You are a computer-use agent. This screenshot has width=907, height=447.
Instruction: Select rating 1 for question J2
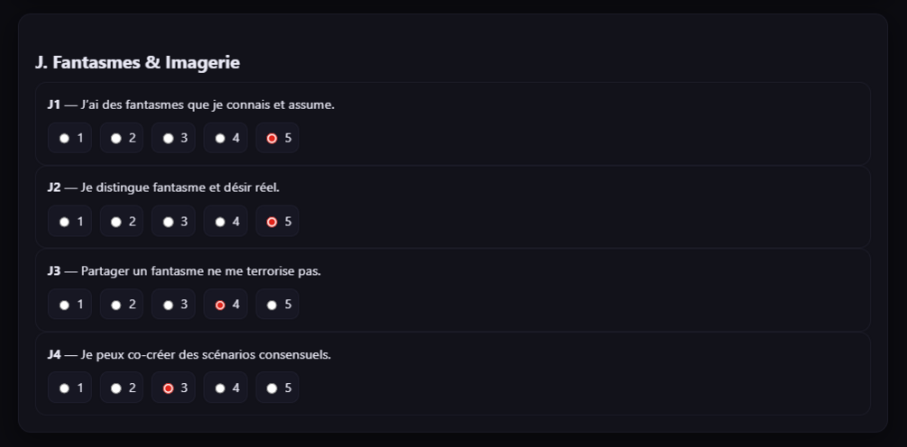[64, 222]
